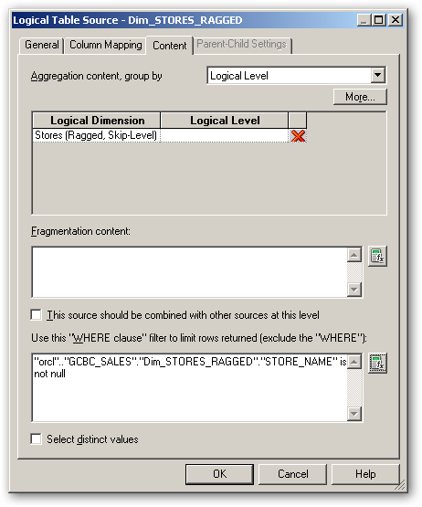Click the Cancel button

coord(293,474)
